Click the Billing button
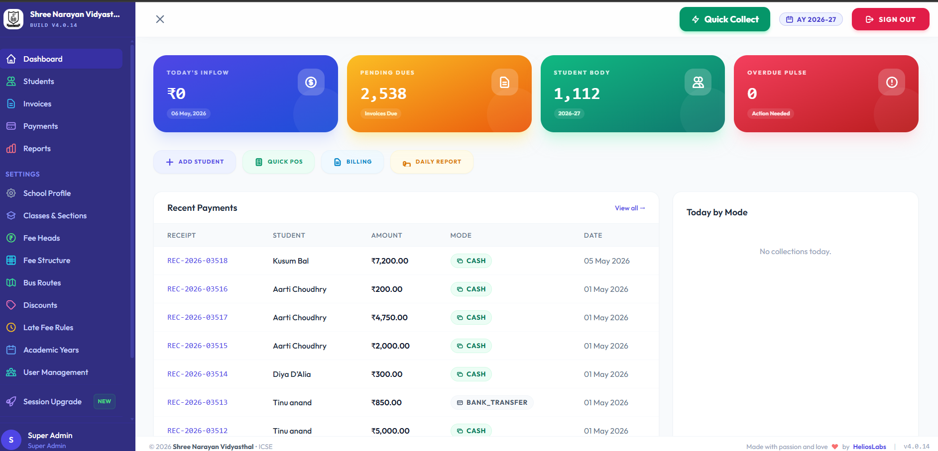This screenshot has width=938, height=451. coord(352,162)
